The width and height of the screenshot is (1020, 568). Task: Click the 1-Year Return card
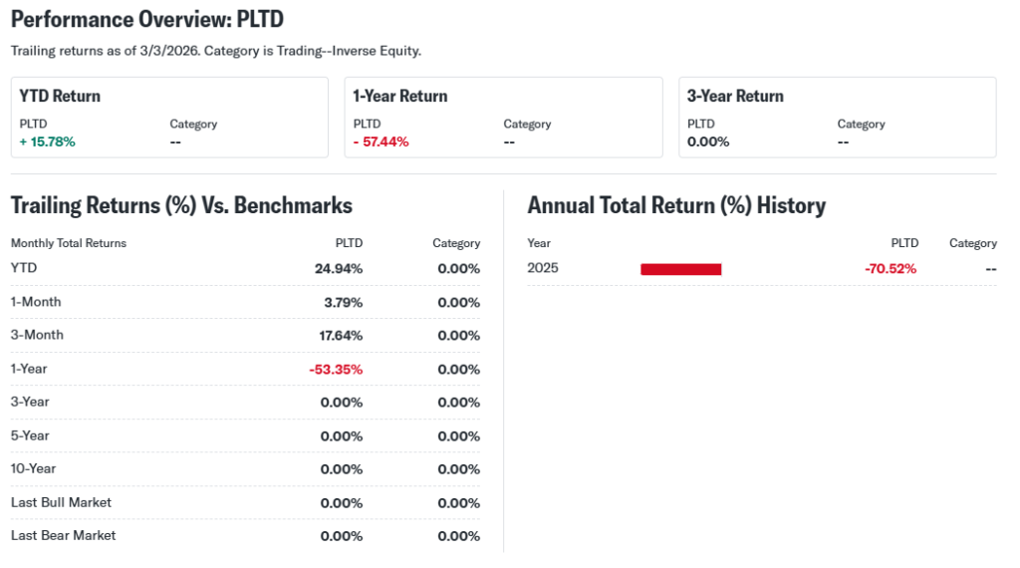coord(503,118)
